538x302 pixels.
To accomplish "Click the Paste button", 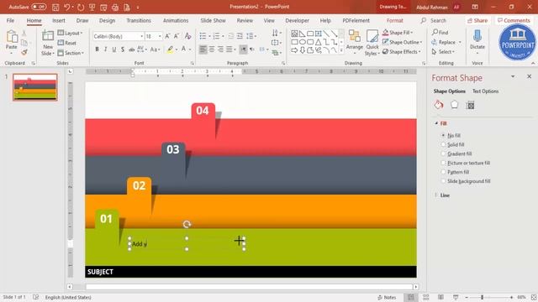I will point(11,42).
